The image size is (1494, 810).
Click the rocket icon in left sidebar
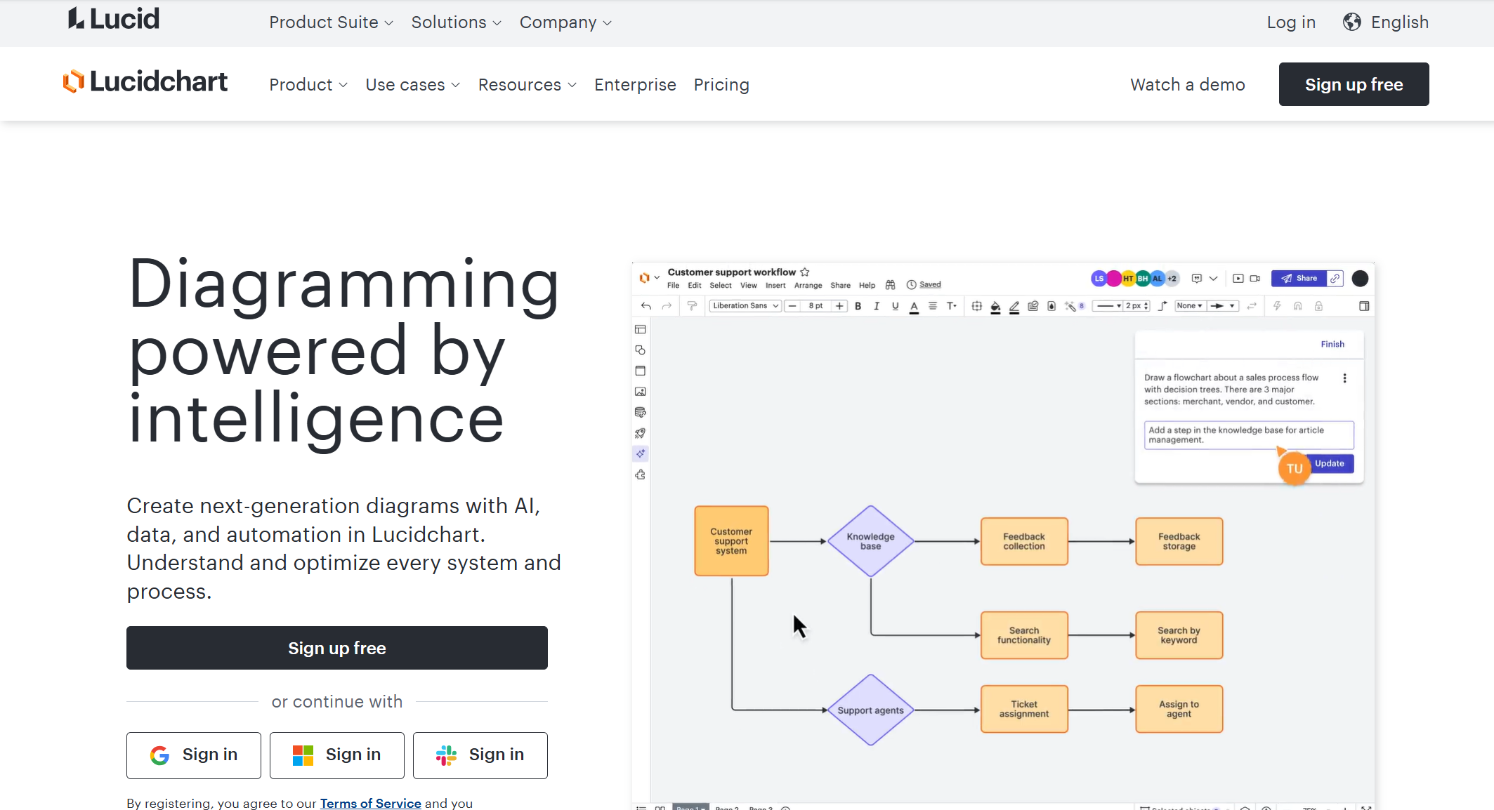[x=640, y=434]
